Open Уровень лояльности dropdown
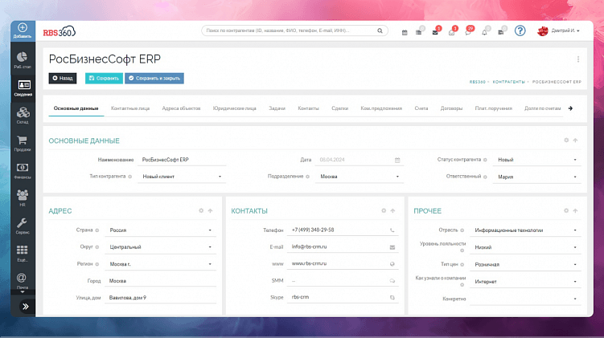604x338 pixels. click(x=525, y=247)
